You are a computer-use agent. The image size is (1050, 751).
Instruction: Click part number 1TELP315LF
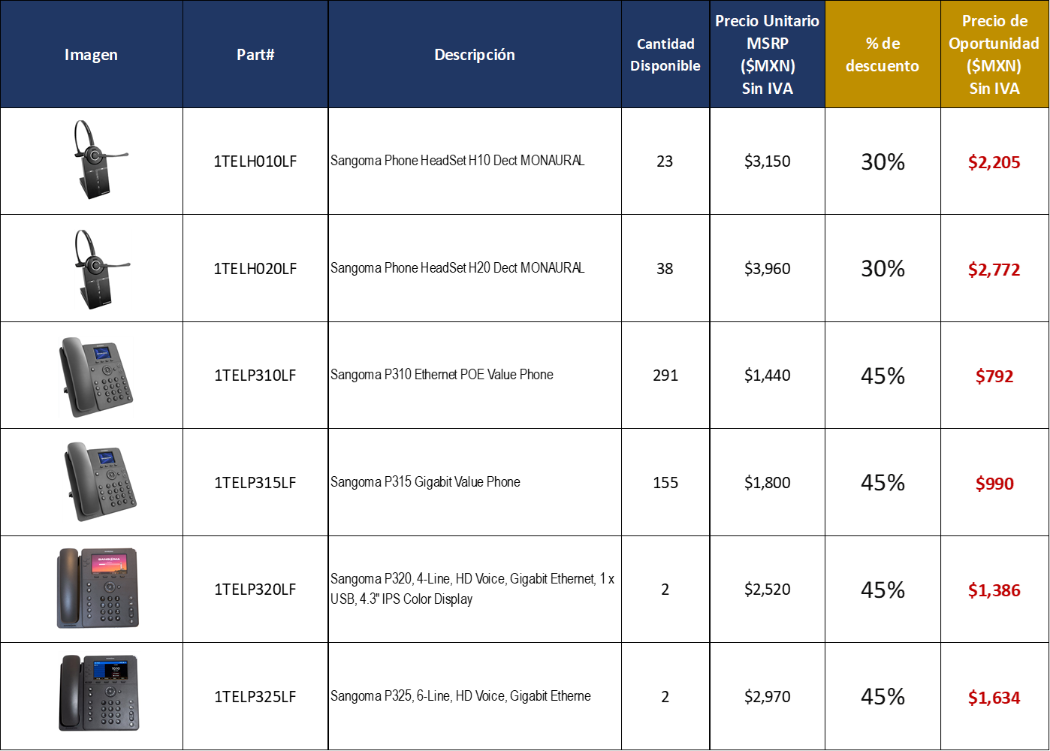[x=255, y=483]
